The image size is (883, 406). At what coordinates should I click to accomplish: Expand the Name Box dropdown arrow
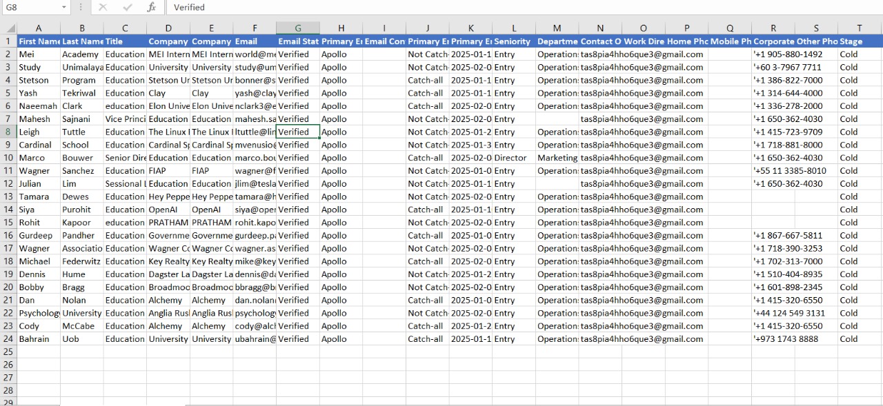pyautogui.click(x=64, y=7)
